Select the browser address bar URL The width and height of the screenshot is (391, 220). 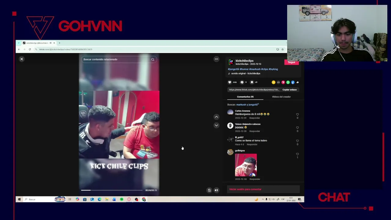pyautogui.click(x=65, y=50)
